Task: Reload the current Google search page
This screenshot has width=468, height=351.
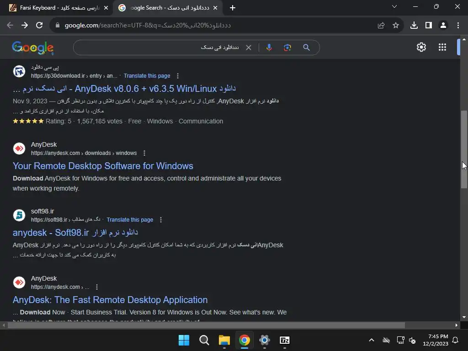Action: (39, 26)
